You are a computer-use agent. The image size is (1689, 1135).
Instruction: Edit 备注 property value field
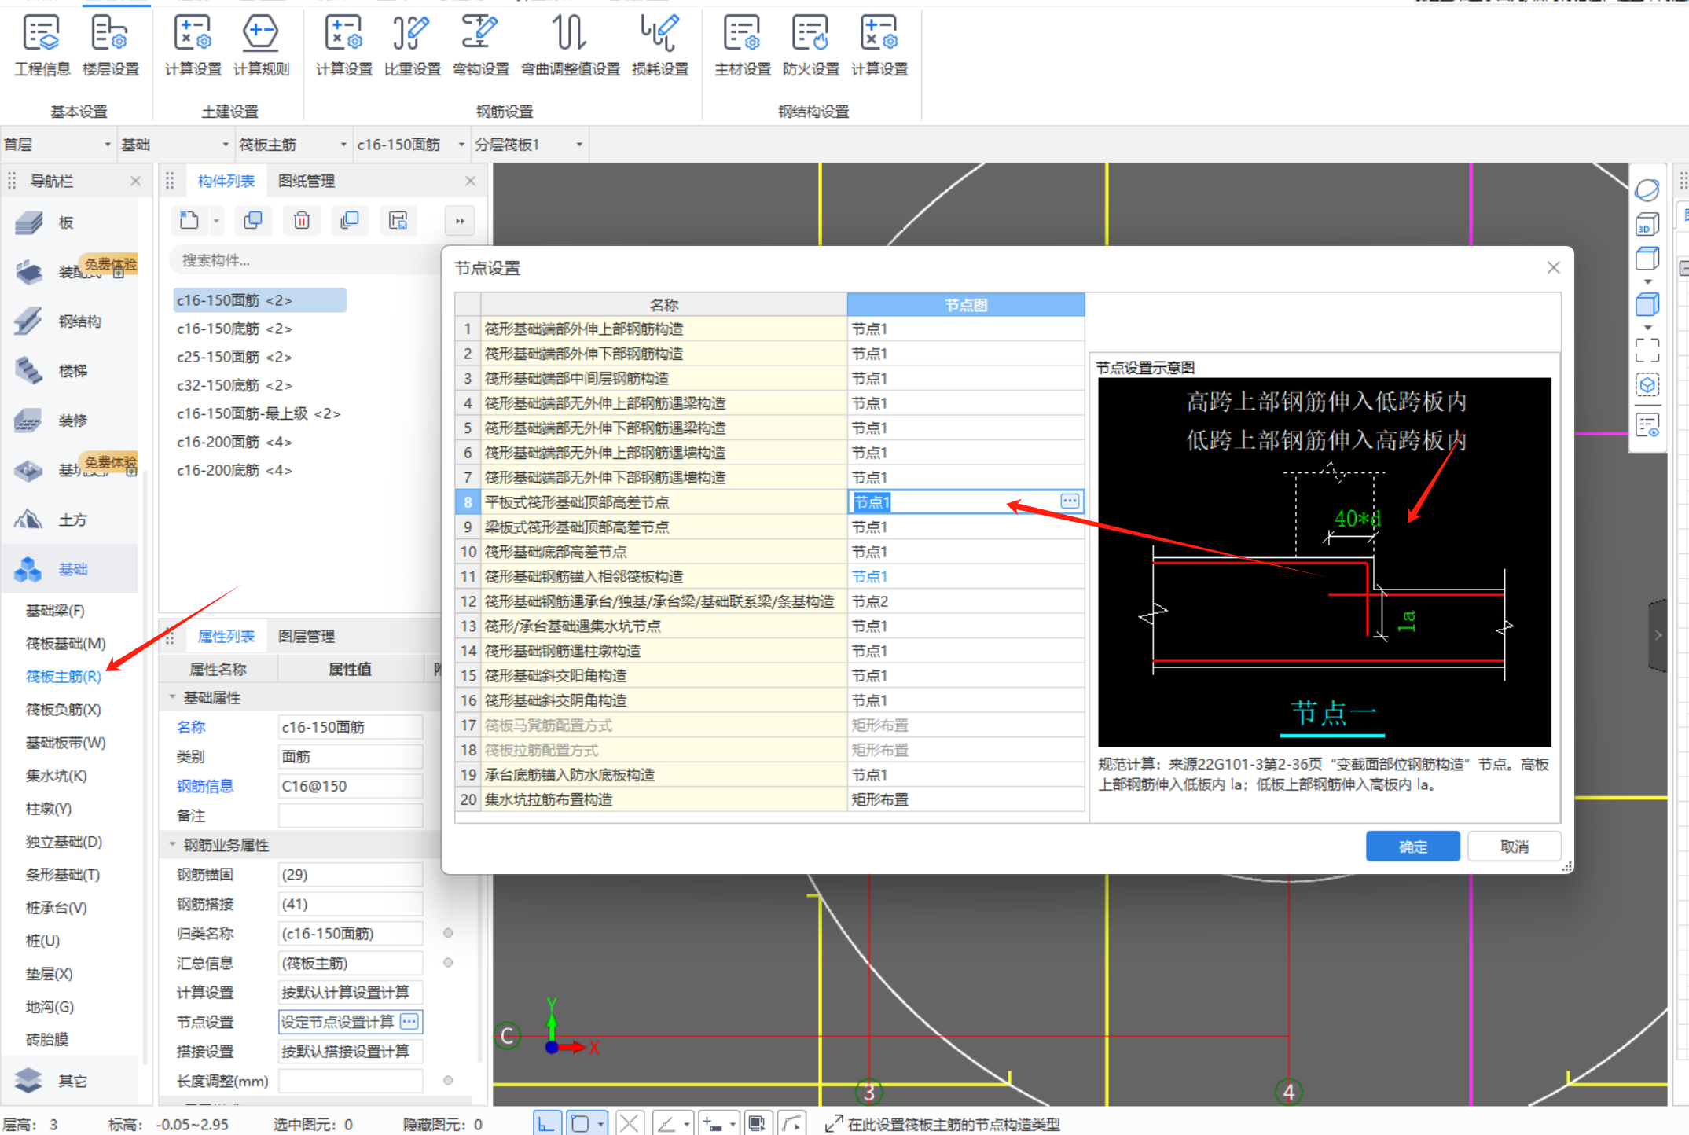pos(351,815)
